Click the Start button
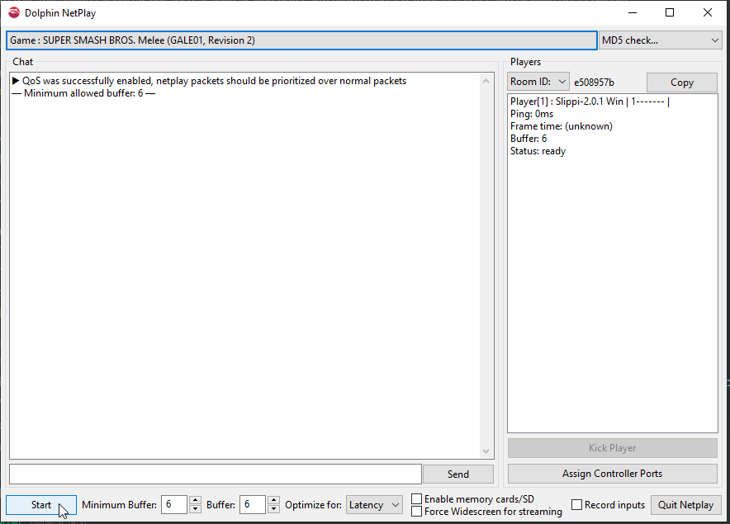This screenshot has height=524, width=730. 41,505
